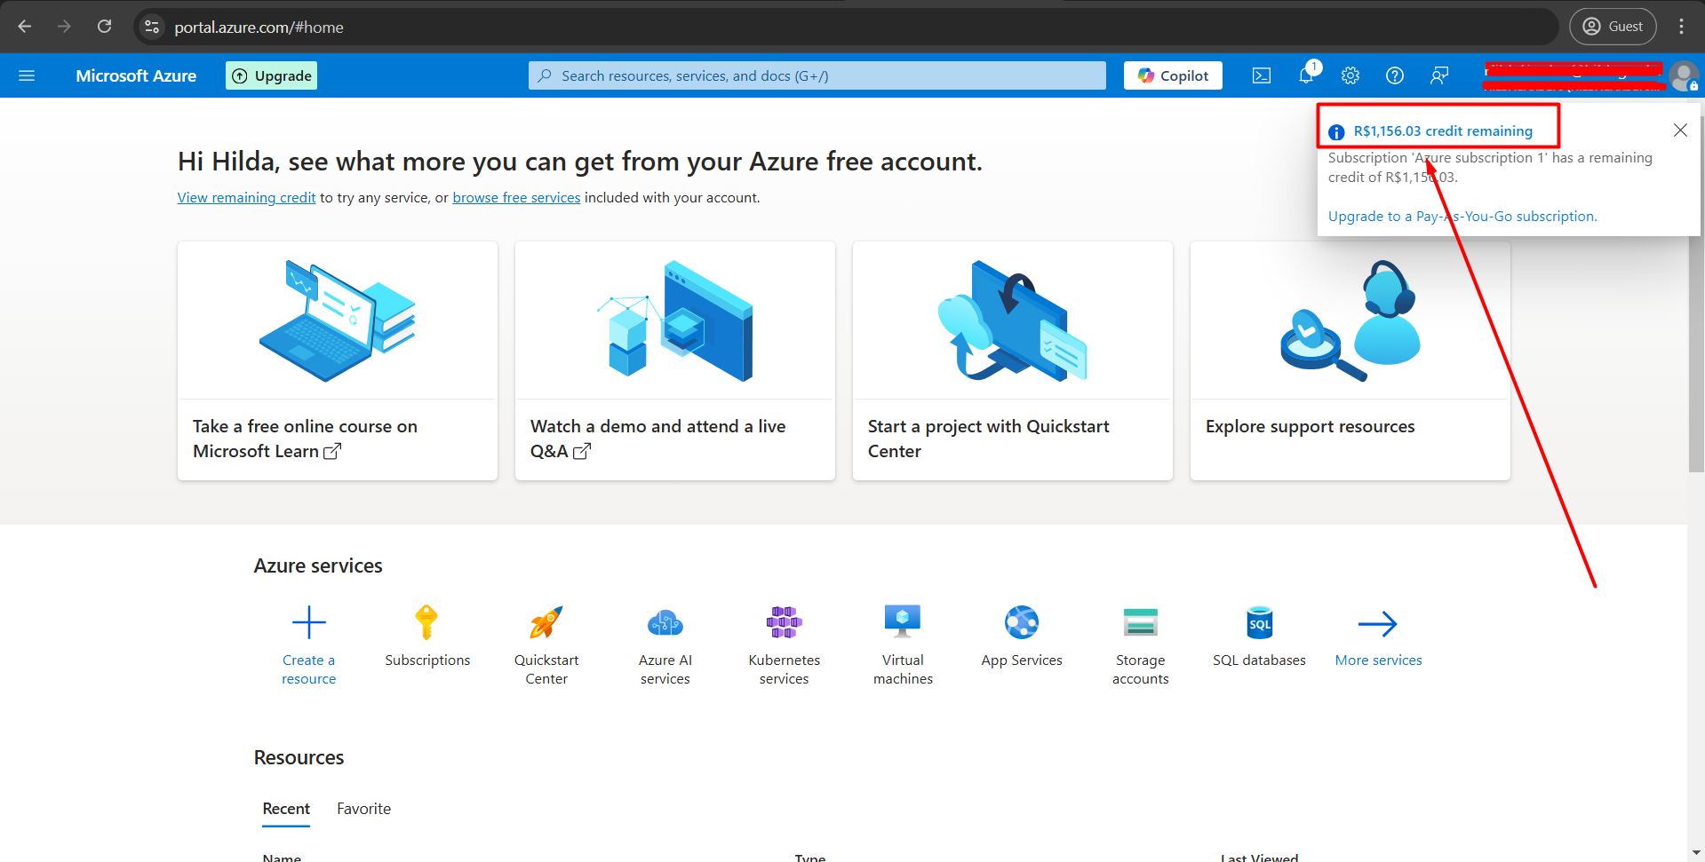The height and width of the screenshot is (862, 1705).
Task: Click the Name column header
Action: [x=282, y=857]
